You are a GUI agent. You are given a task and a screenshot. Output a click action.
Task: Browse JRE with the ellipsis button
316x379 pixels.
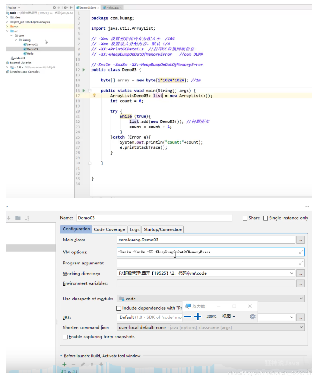coord(301,317)
